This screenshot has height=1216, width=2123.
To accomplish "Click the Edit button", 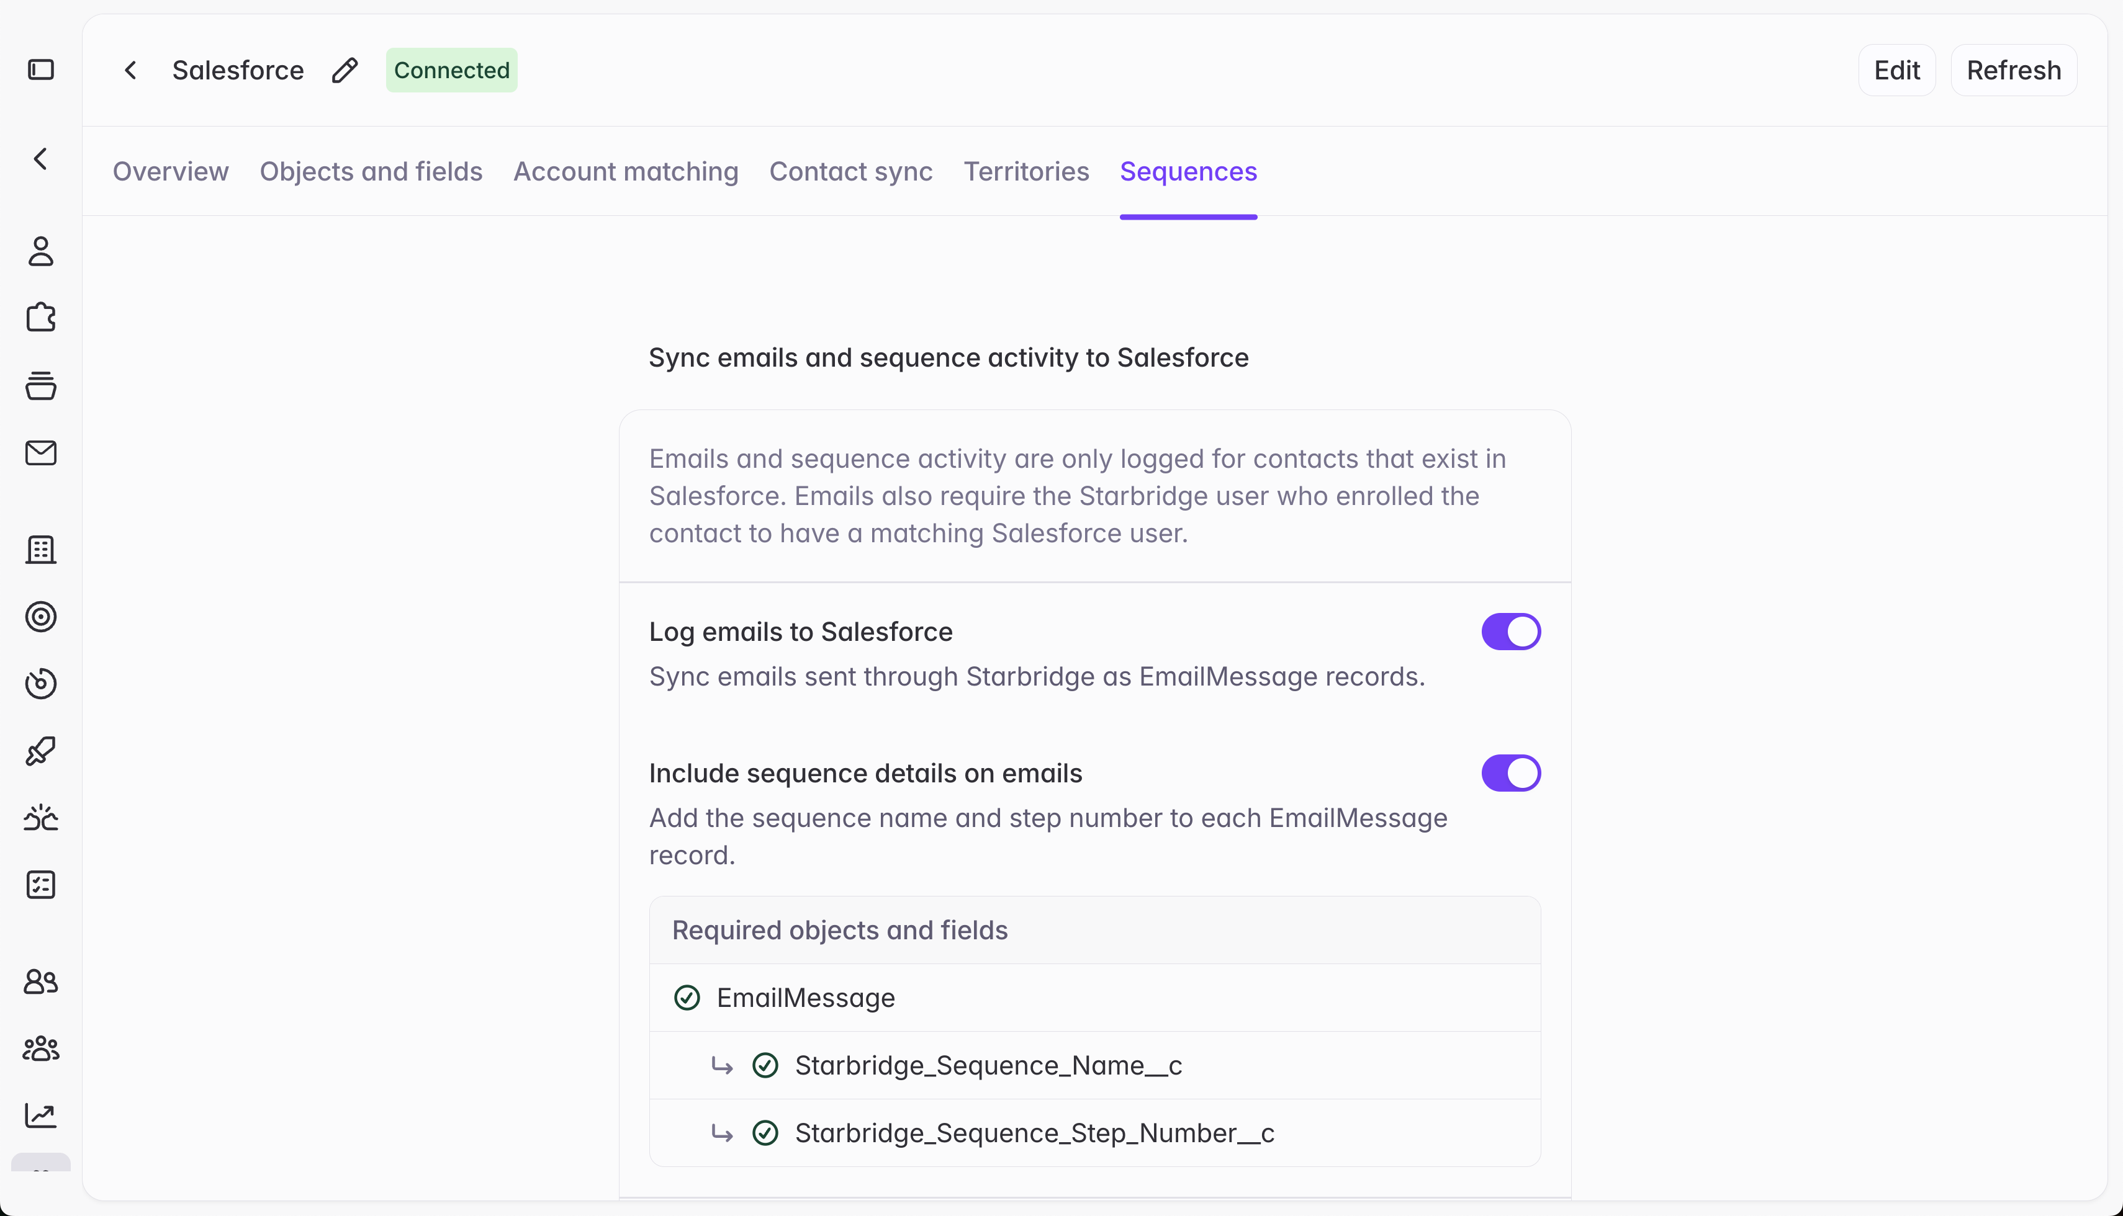I will tap(1896, 70).
